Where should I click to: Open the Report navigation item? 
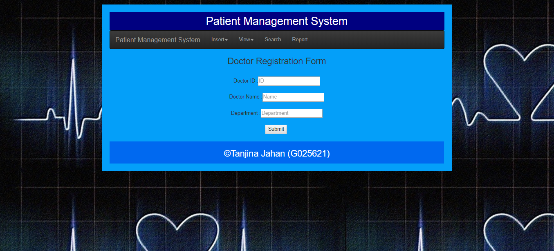[300, 39]
